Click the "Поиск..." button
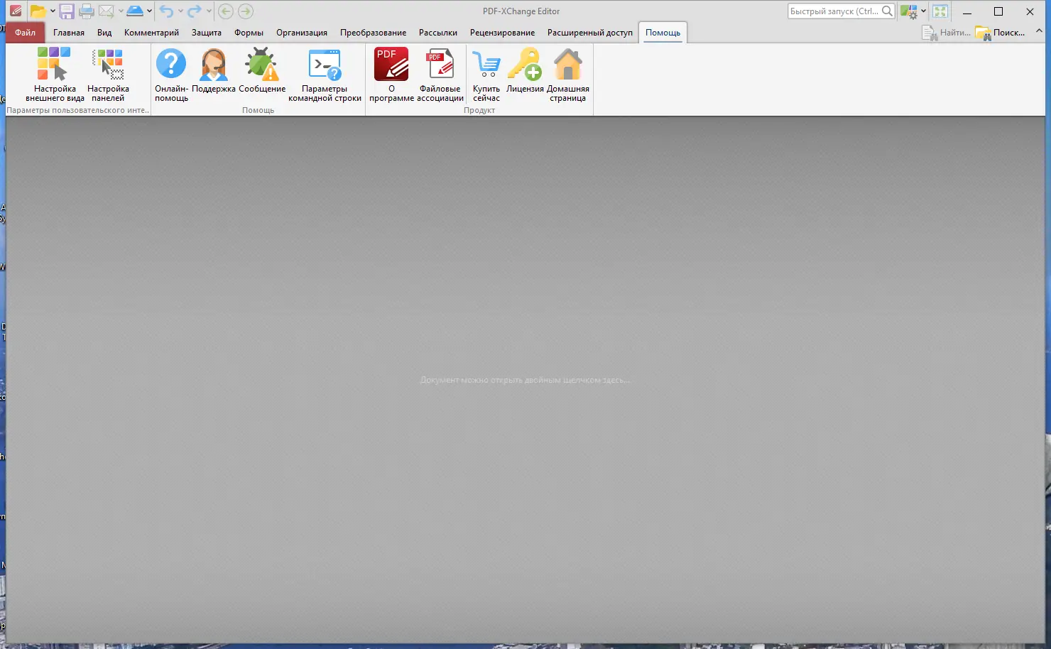The height and width of the screenshot is (649, 1051). point(1001,33)
